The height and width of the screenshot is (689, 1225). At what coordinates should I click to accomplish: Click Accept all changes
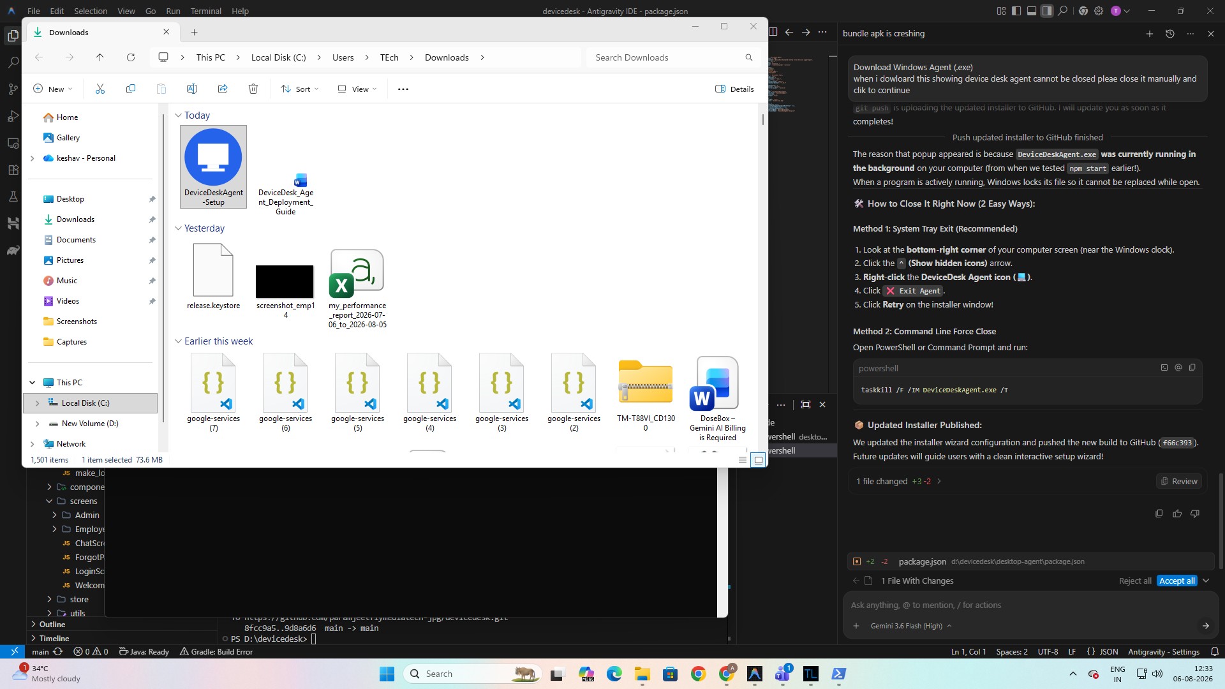1177,581
